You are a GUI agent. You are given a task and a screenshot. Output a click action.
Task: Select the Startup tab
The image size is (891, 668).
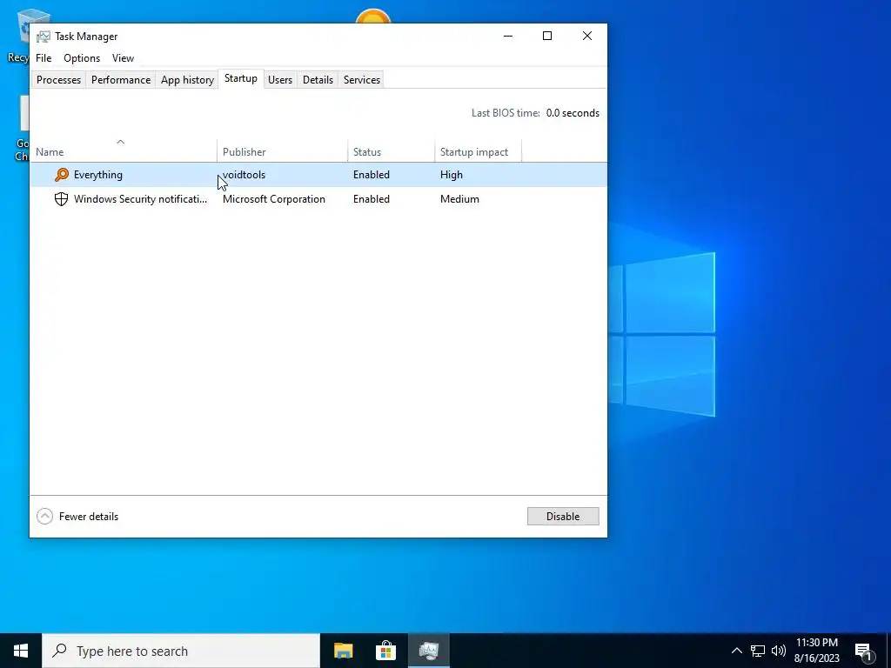tap(241, 78)
